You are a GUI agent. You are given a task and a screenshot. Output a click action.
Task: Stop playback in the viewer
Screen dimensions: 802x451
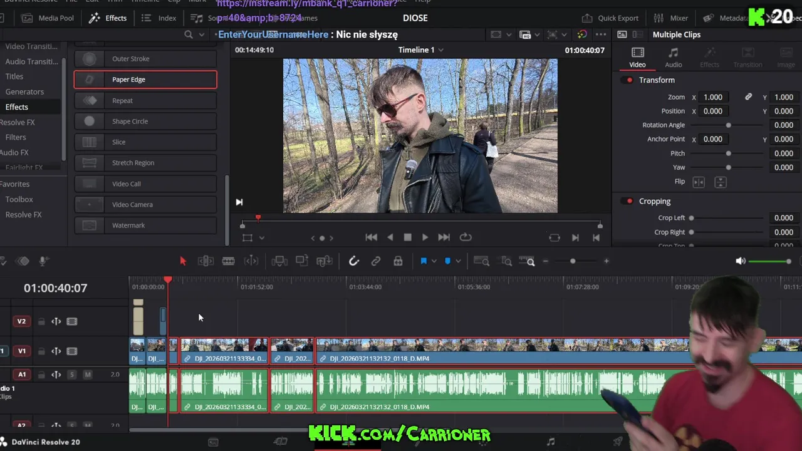click(x=407, y=237)
